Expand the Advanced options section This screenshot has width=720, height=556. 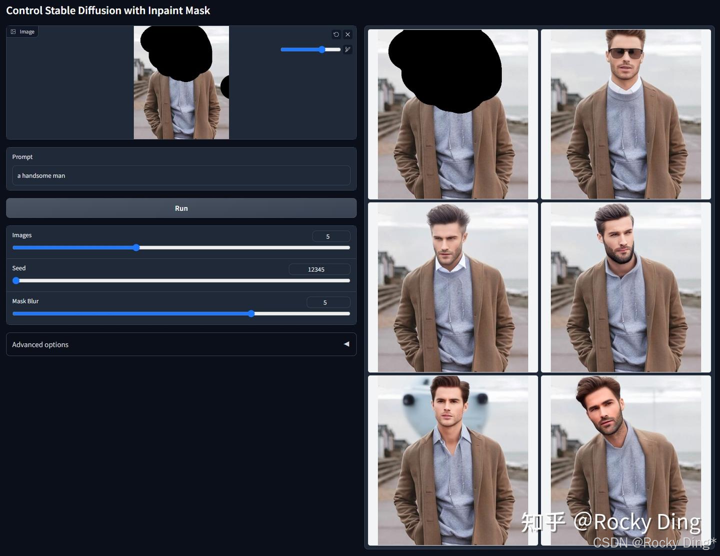181,344
